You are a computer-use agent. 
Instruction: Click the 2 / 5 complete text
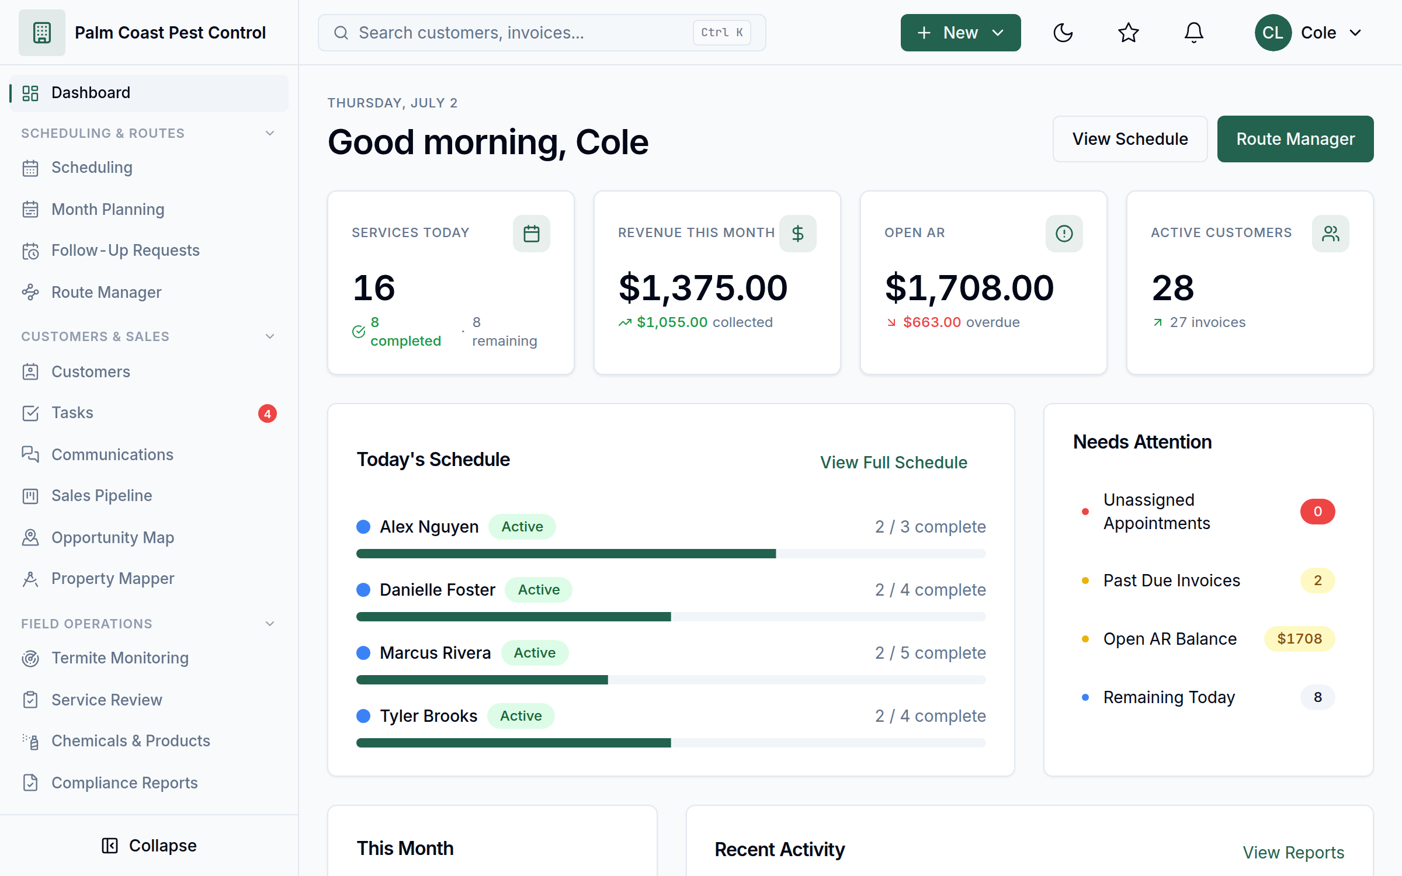[x=930, y=653]
